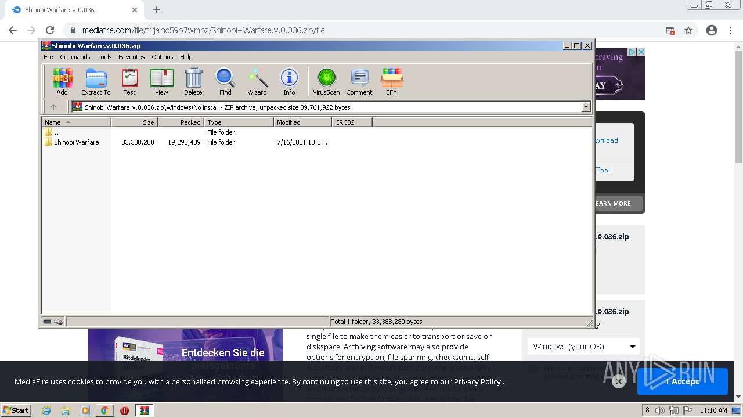Open the Tools menu
Screen dimensions: 743x418
(104, 57)
